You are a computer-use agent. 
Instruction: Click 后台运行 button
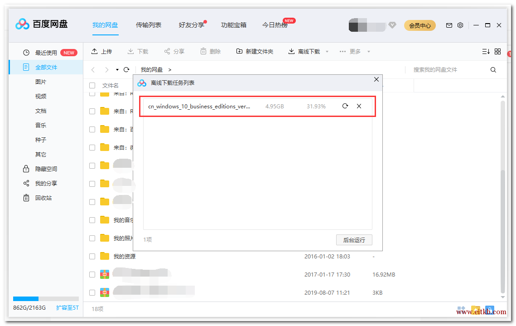point(354,240)
